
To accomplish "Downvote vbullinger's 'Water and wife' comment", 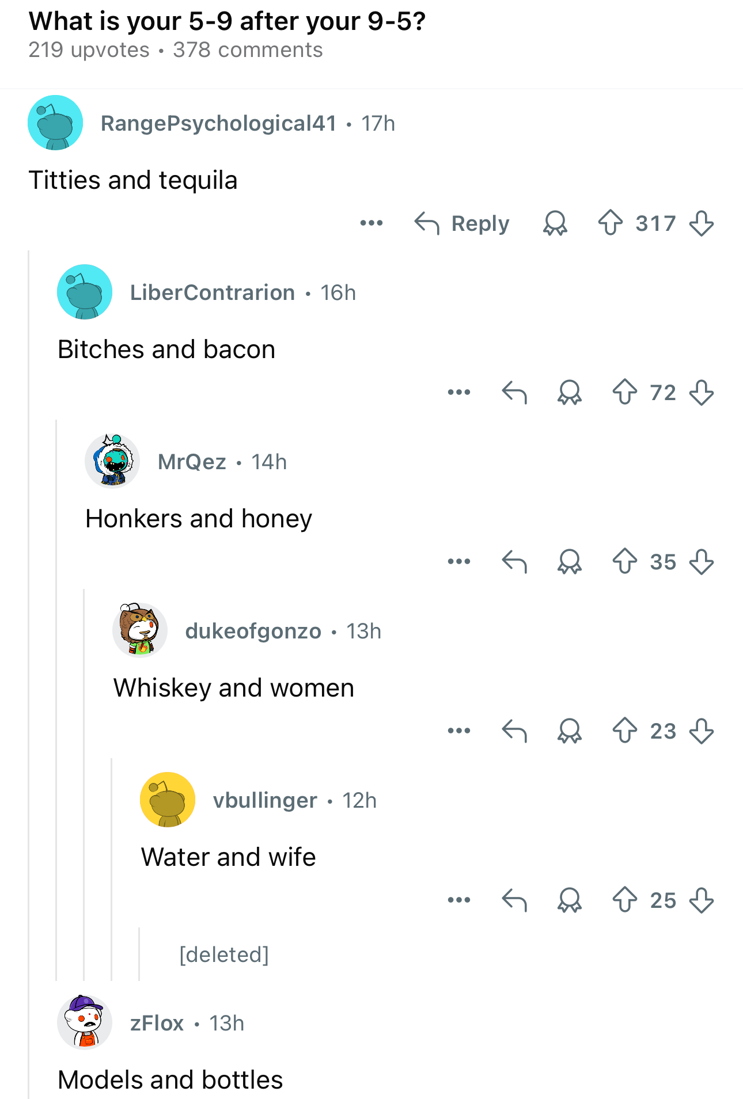I will (702, 900).
